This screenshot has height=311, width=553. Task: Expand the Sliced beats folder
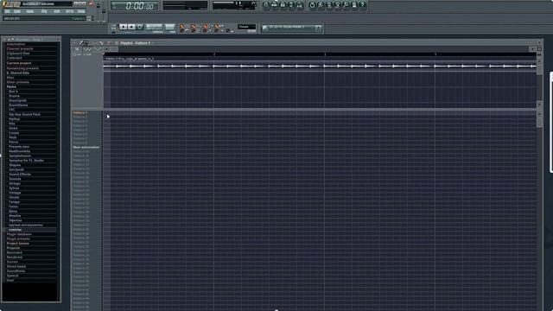point(16,267)
